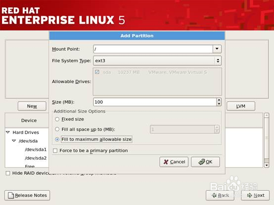The height and width of the screenshot is (205, 274).
Task: Click the LVM button
Action: 241,106
